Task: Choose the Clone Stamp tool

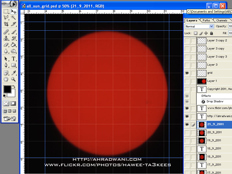Action: click(x=6, y=38)
